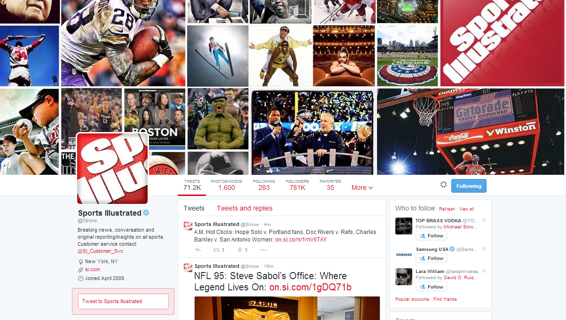The height and width of the screenshot is (320, 566).
Task: Dismiss the Samsung USA suggestion
Action: pos(484,249)
